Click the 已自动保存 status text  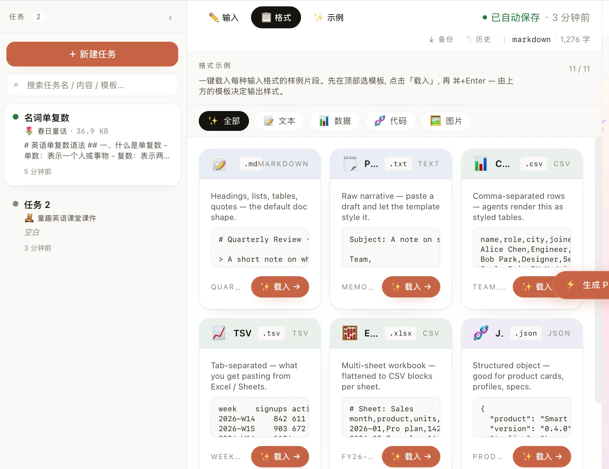point(515,17)
